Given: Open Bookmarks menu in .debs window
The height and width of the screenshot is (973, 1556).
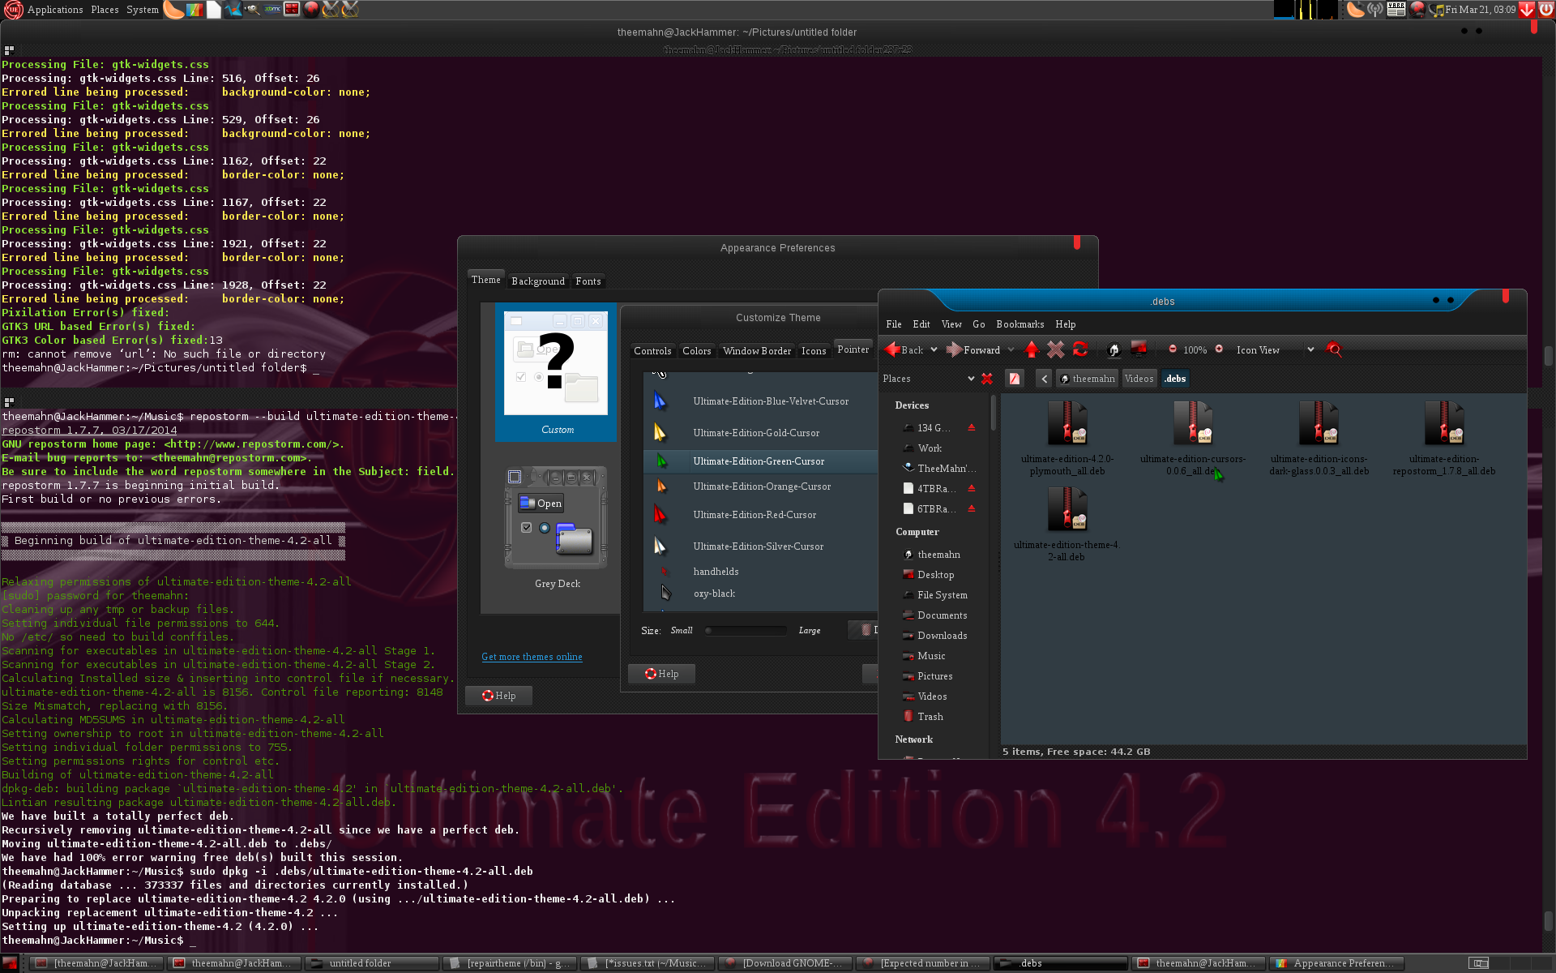Looking at the screenshot, I should (1020, 324).
